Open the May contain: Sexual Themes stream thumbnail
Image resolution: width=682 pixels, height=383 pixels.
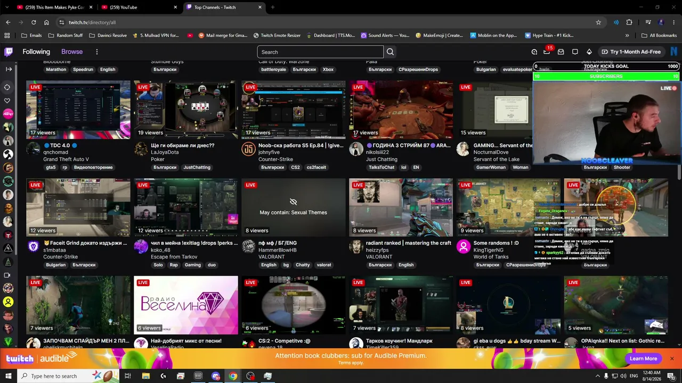click(x=294, y=207)
